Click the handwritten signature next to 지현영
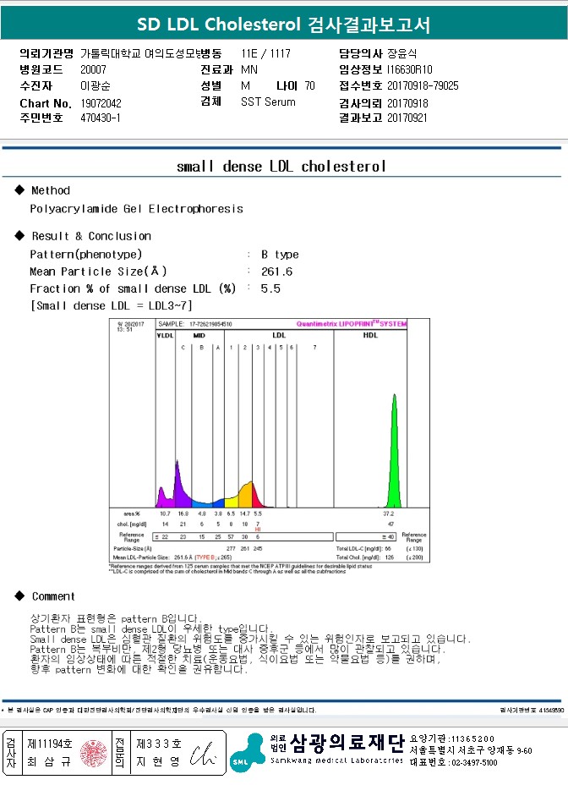Screen dimensions: 568x785 tap(202, 754)
